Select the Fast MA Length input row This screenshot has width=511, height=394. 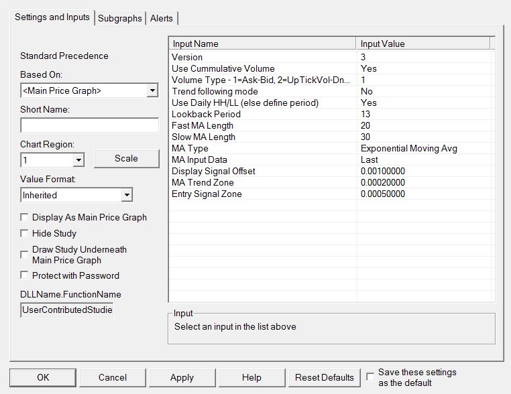pos(203,125)
